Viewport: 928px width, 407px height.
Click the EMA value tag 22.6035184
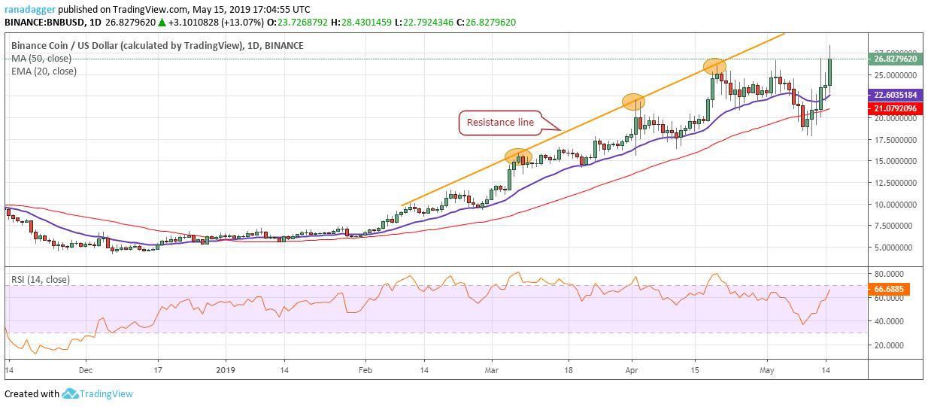pos(895,95)
